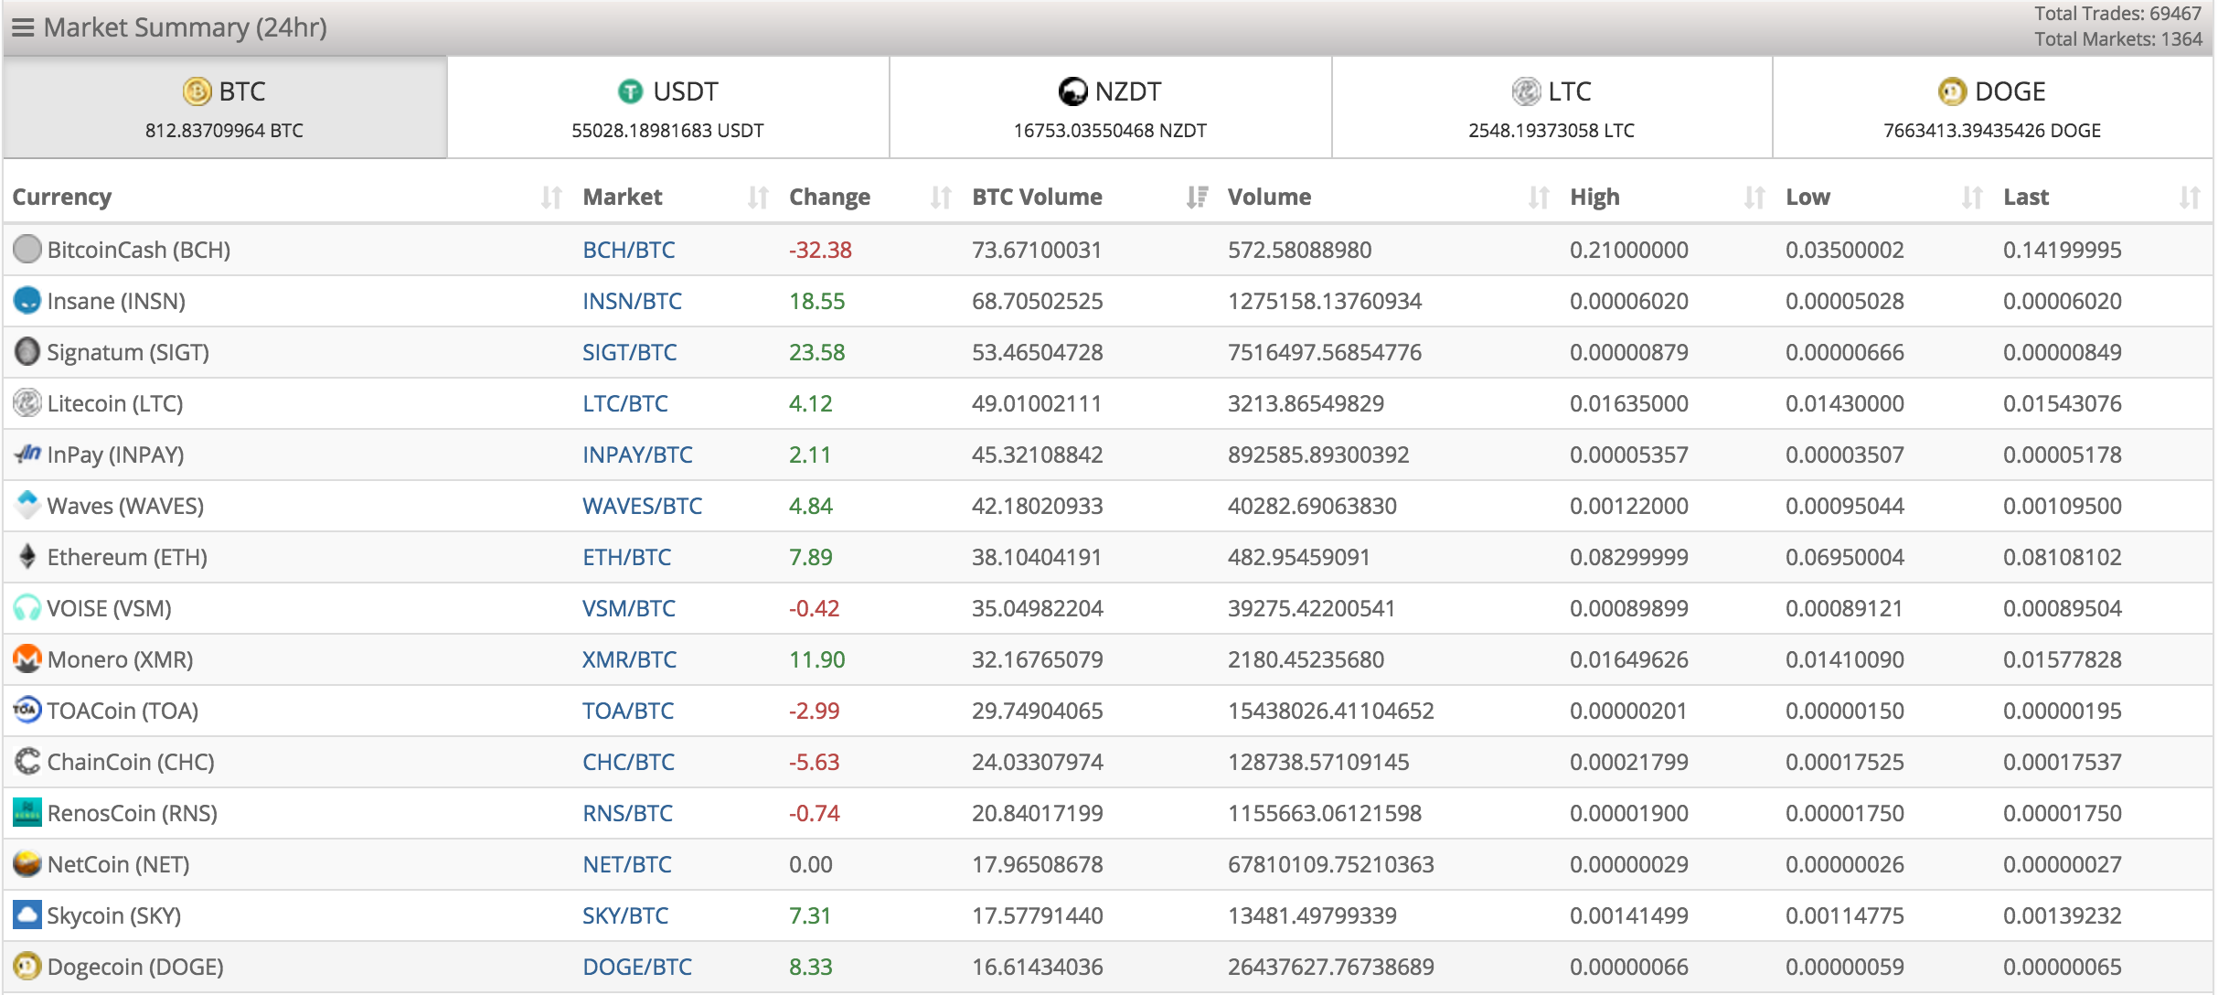Screen dimensions: 2218x995
Task: Select the High value 0.08299999 for Ethereum
Action: [1629, 557]
